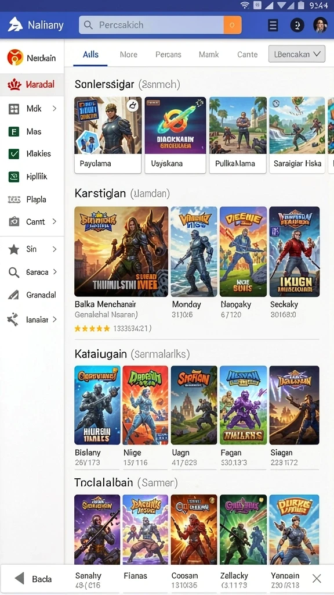Click the Camt camera icon
The width and height of the screenshot is (334, 595).
(14, 221)
